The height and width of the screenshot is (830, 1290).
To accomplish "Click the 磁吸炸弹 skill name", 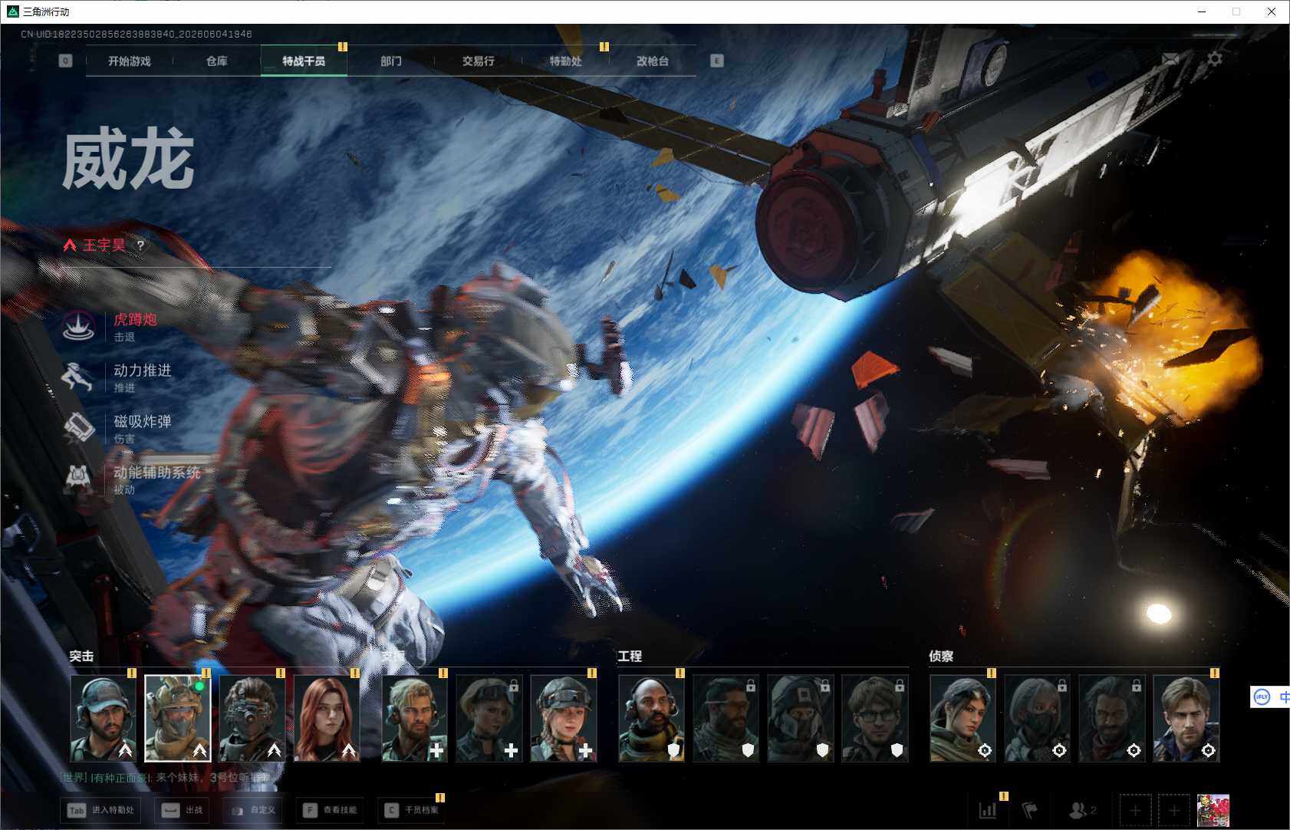I will pyautogui.click(x=143, y=421).
